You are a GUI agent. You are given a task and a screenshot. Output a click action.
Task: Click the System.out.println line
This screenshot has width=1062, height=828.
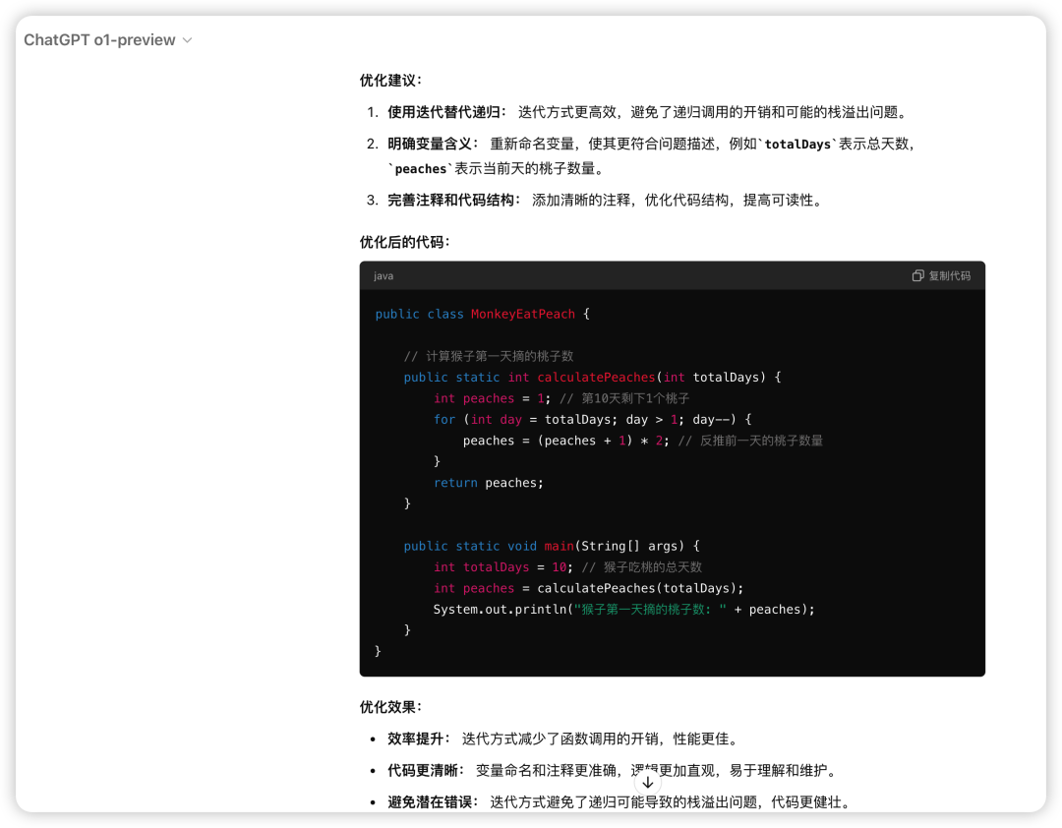tap(624, 609)
